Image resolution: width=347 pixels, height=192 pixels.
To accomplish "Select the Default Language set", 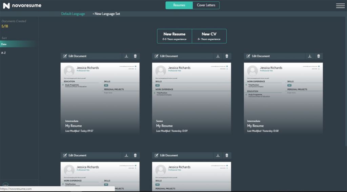I will pos(73,14).
